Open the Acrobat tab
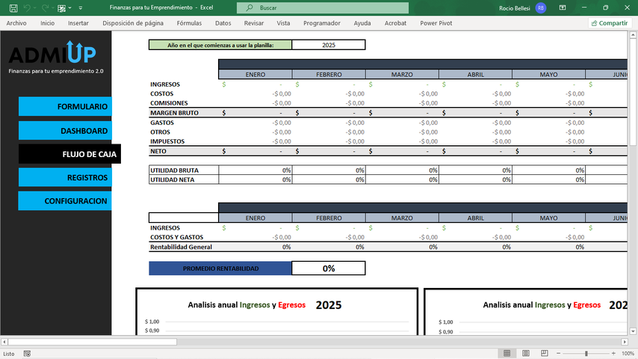Viewport: 638px width, 359px height. (395, 23)
